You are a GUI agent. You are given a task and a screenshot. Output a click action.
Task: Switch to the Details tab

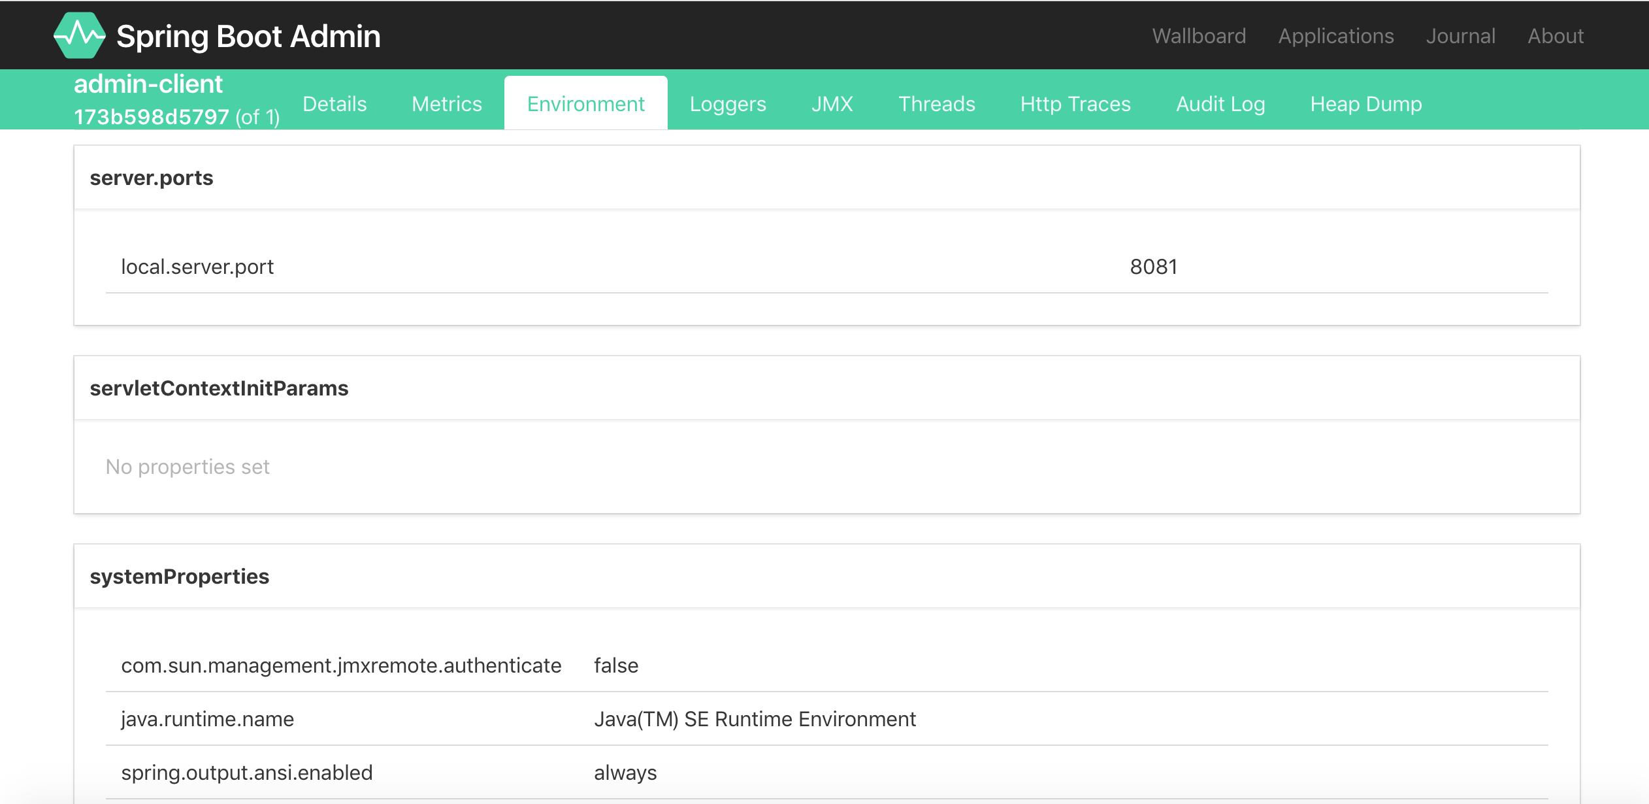(x=335, y=104)
